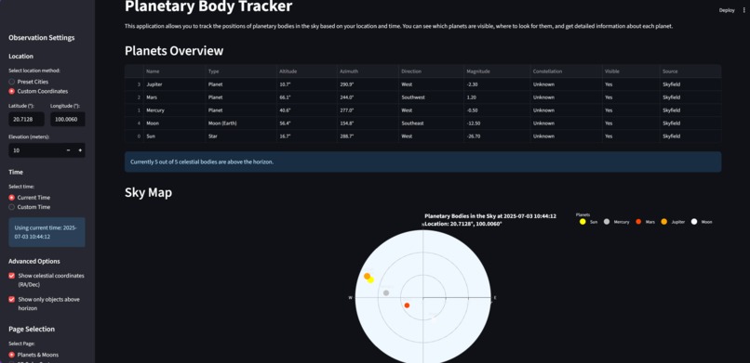The image size is (750, 363).
Task: Click the Mercury name cell
Action: (175, 110)
